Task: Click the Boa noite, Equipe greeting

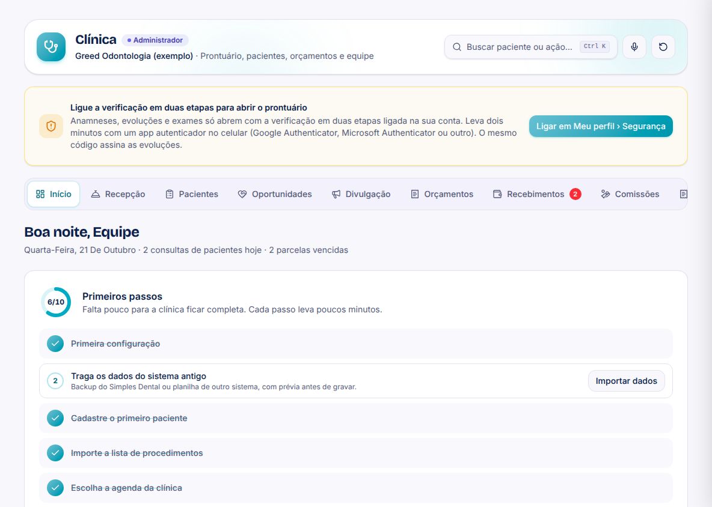Action: click(x=82, y=232)
